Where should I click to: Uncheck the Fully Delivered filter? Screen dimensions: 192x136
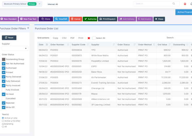3,81
